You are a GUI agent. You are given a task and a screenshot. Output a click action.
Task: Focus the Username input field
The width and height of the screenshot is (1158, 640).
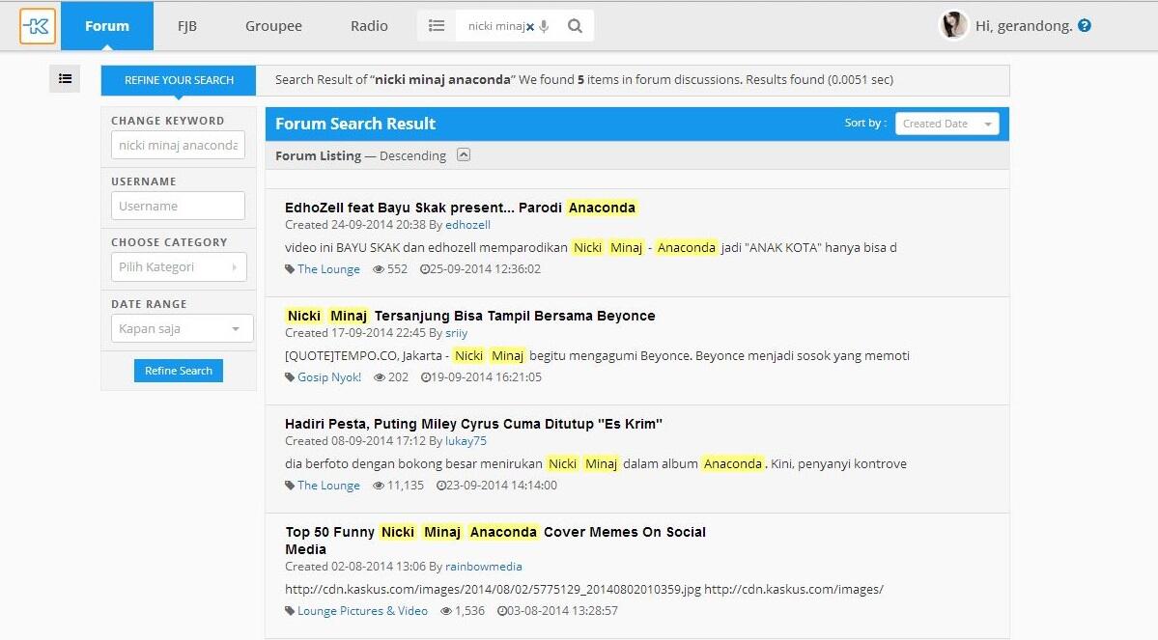click(178, 206)
